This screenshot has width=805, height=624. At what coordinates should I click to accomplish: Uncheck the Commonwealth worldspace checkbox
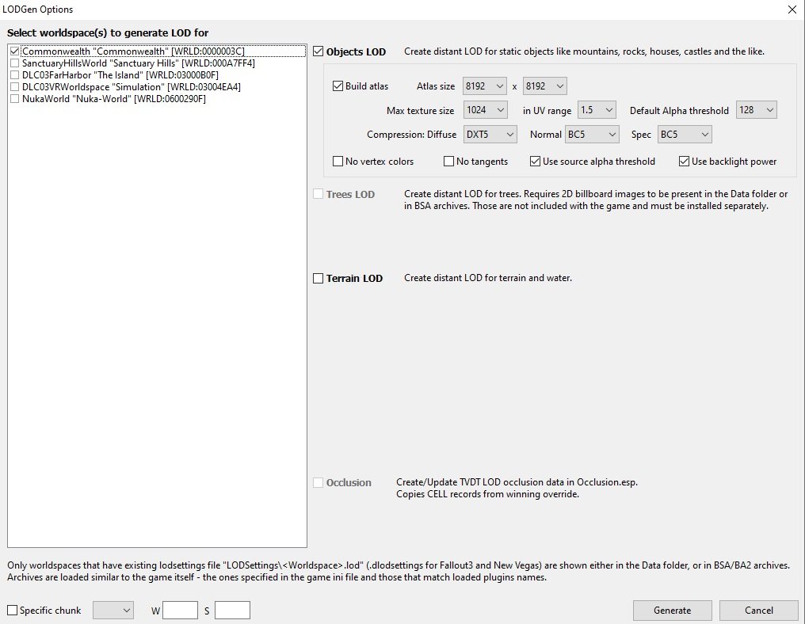(14, 51)
